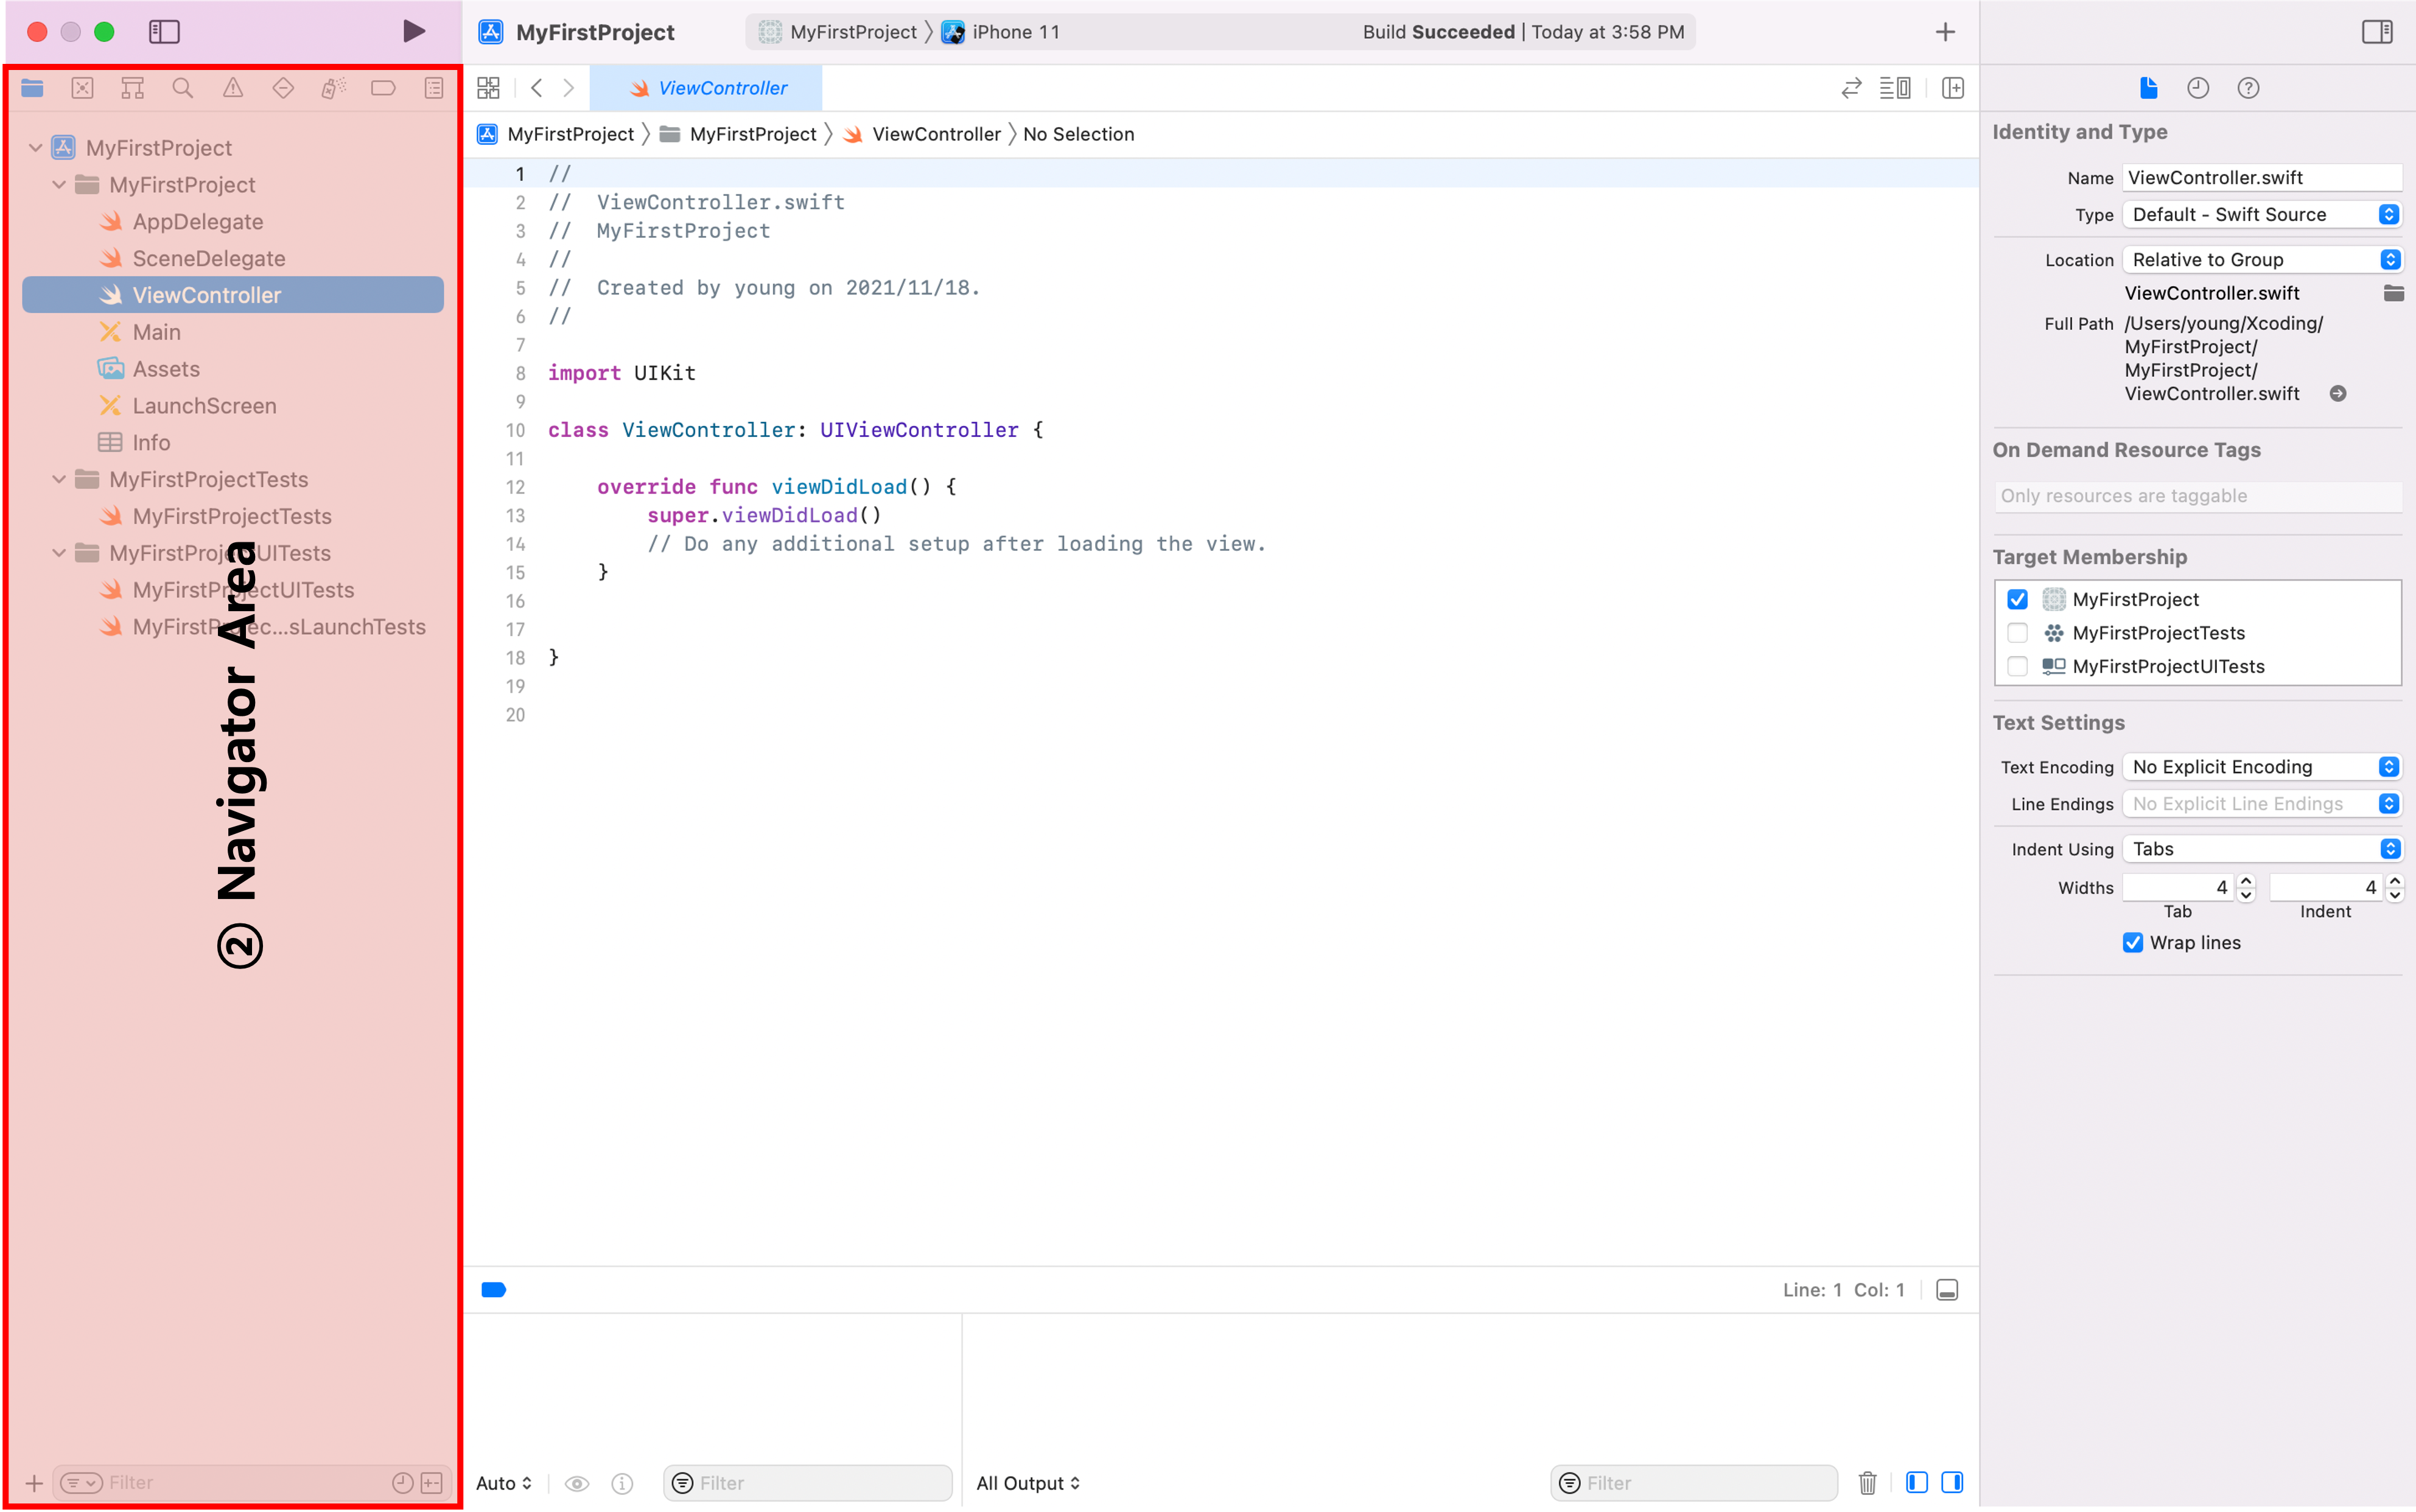Choose a new location folder for ViewController.swift

[2393, 293]
